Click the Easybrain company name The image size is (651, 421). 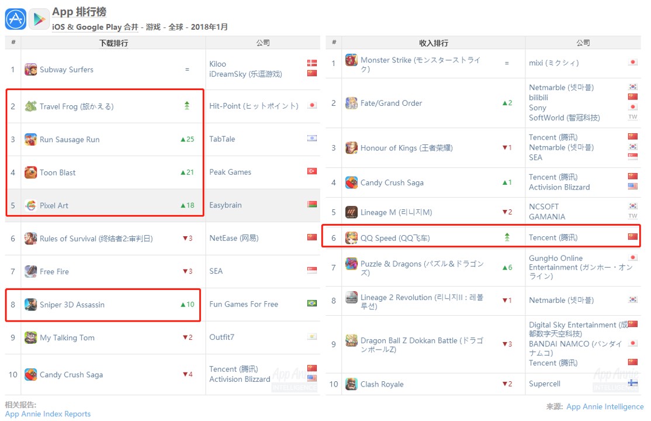[225, 205]
